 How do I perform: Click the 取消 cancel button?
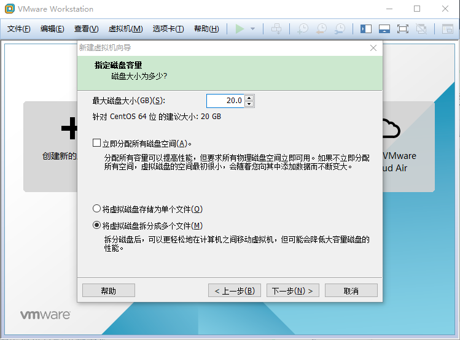pos(351,290)
